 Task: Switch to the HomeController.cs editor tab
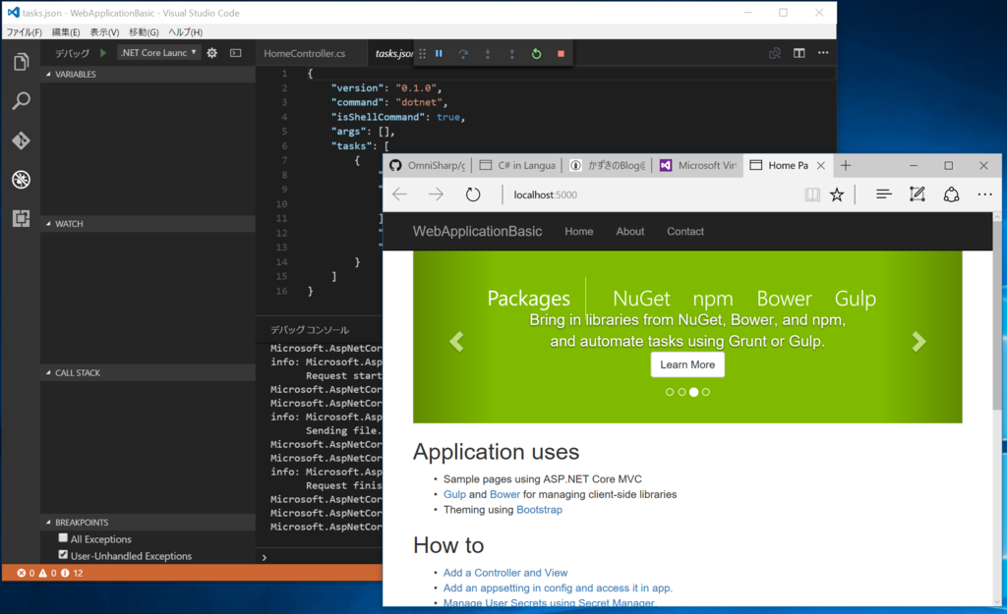coord(305,54)
